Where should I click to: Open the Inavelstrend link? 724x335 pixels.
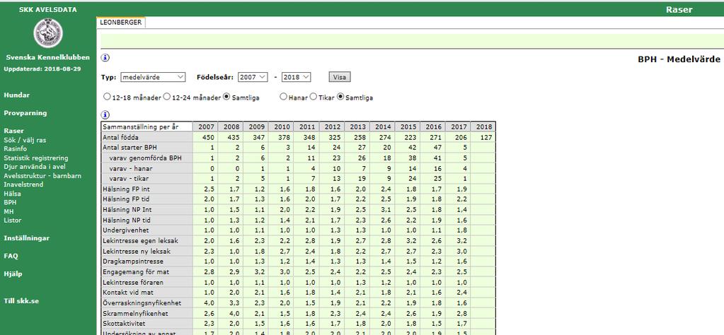coord(23,184)
